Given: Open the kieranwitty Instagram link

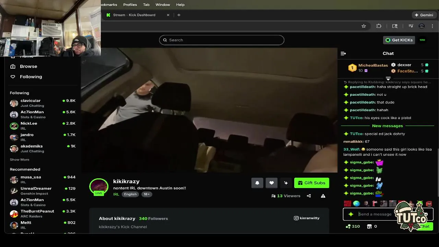Looking at the screenshot, I should tap(307, 218).
